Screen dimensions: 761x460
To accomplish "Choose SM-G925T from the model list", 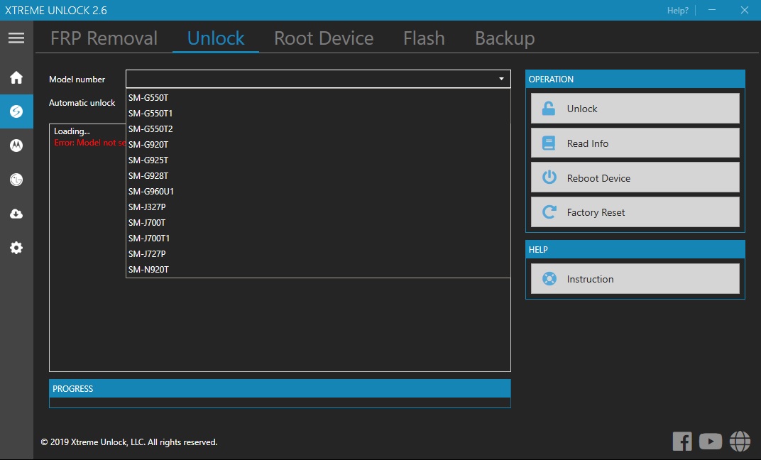I will point(318,160).
